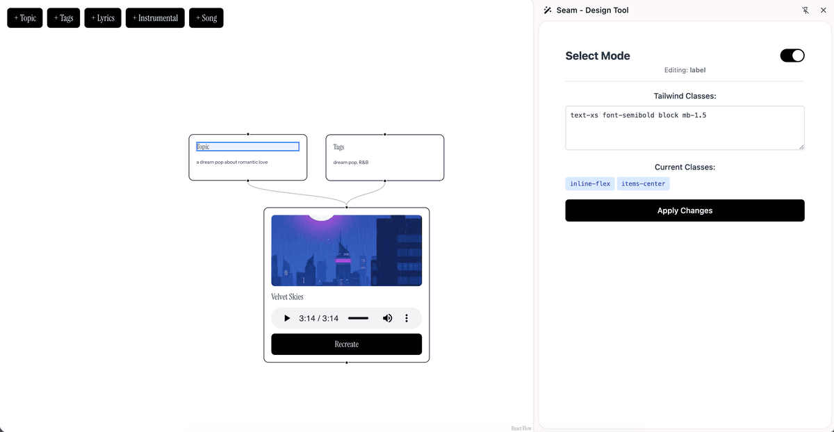Click the Seam magic wand icon
The height and width of the screenshot is (432, 834).
(548, 10)
